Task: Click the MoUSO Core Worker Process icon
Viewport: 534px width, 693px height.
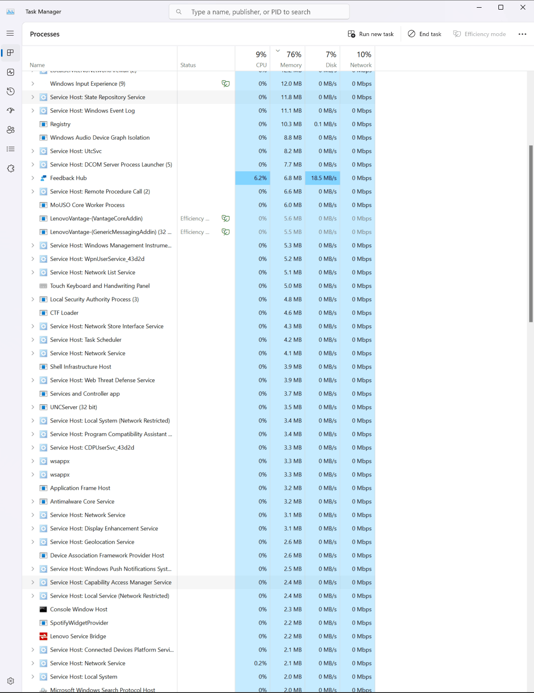Action: [x=43, y=205]
